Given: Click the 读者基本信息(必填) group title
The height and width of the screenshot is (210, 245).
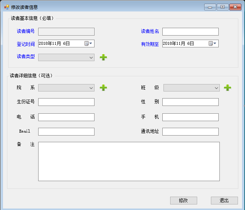Looking at the screenshot, I should pyautogui.click(x=33, y=18).
